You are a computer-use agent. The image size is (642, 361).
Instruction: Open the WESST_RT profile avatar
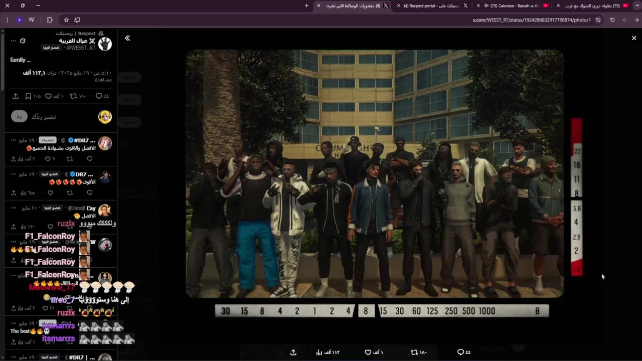[x=105, y=44]
